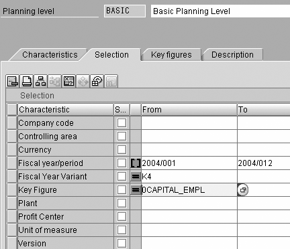The height and width of the screenshot is (249, 290).
Task: Go to the Description tab
Action: pyautogui.click(x=232, y=55)
